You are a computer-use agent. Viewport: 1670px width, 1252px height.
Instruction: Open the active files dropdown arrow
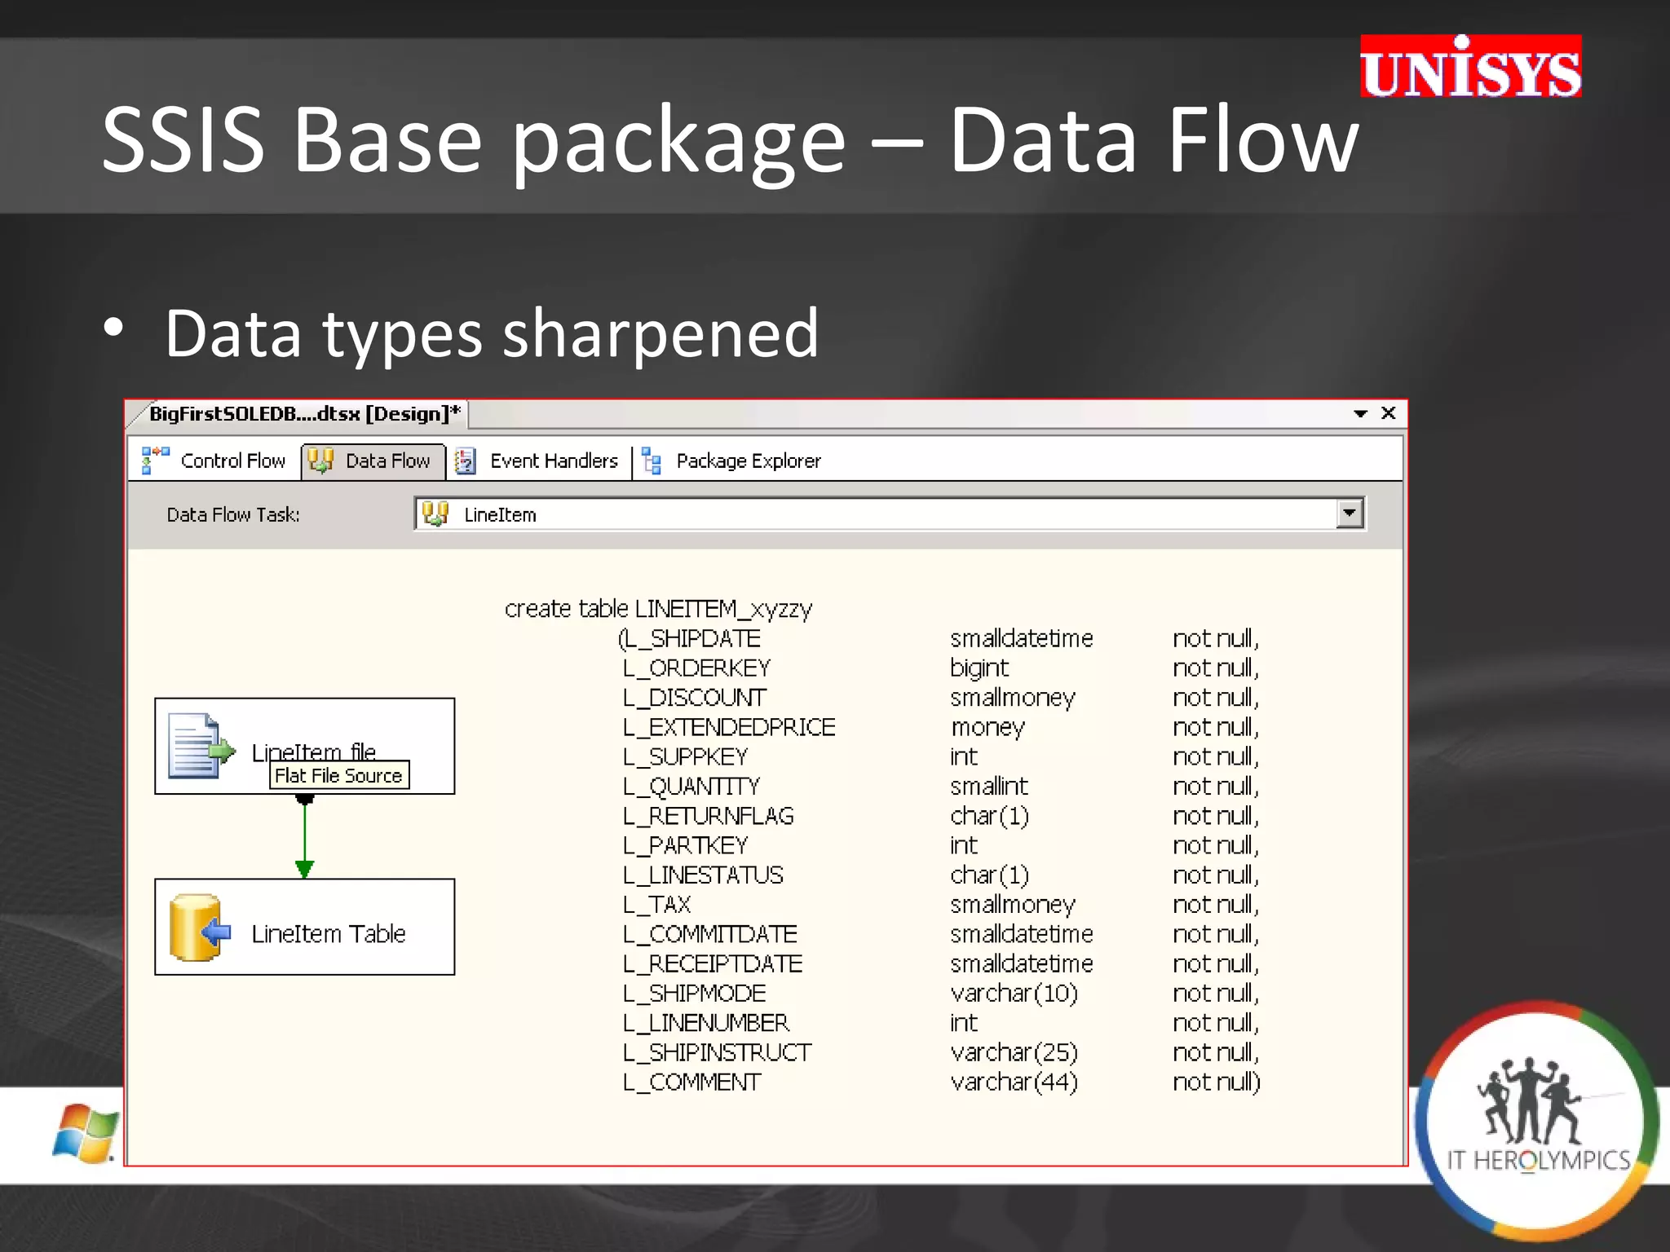[x=1360, y=414]
